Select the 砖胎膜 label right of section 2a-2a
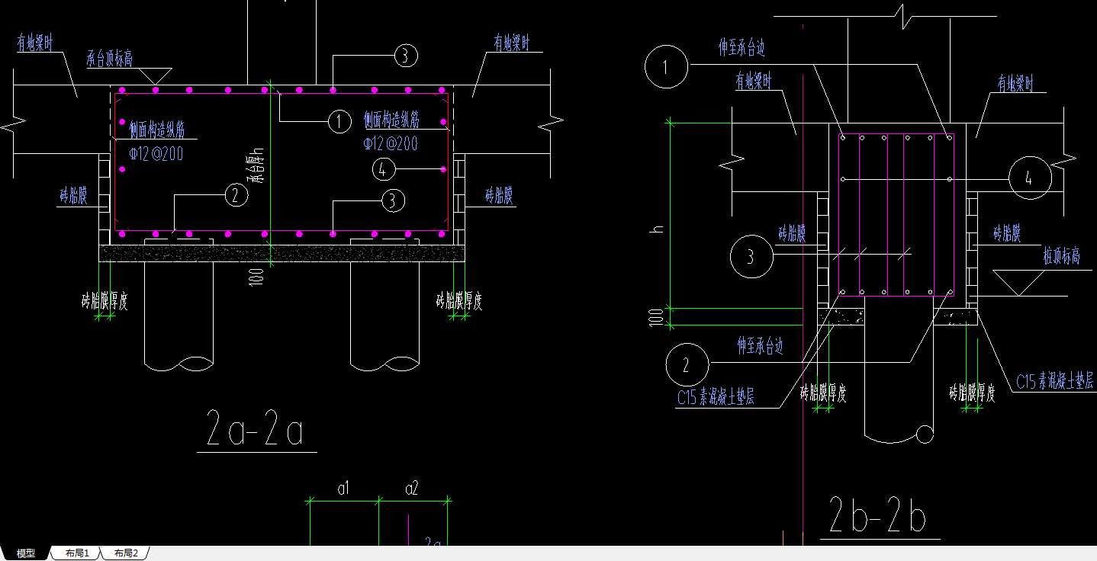This screenshot has height=561, width=1097. click(500, 197)
